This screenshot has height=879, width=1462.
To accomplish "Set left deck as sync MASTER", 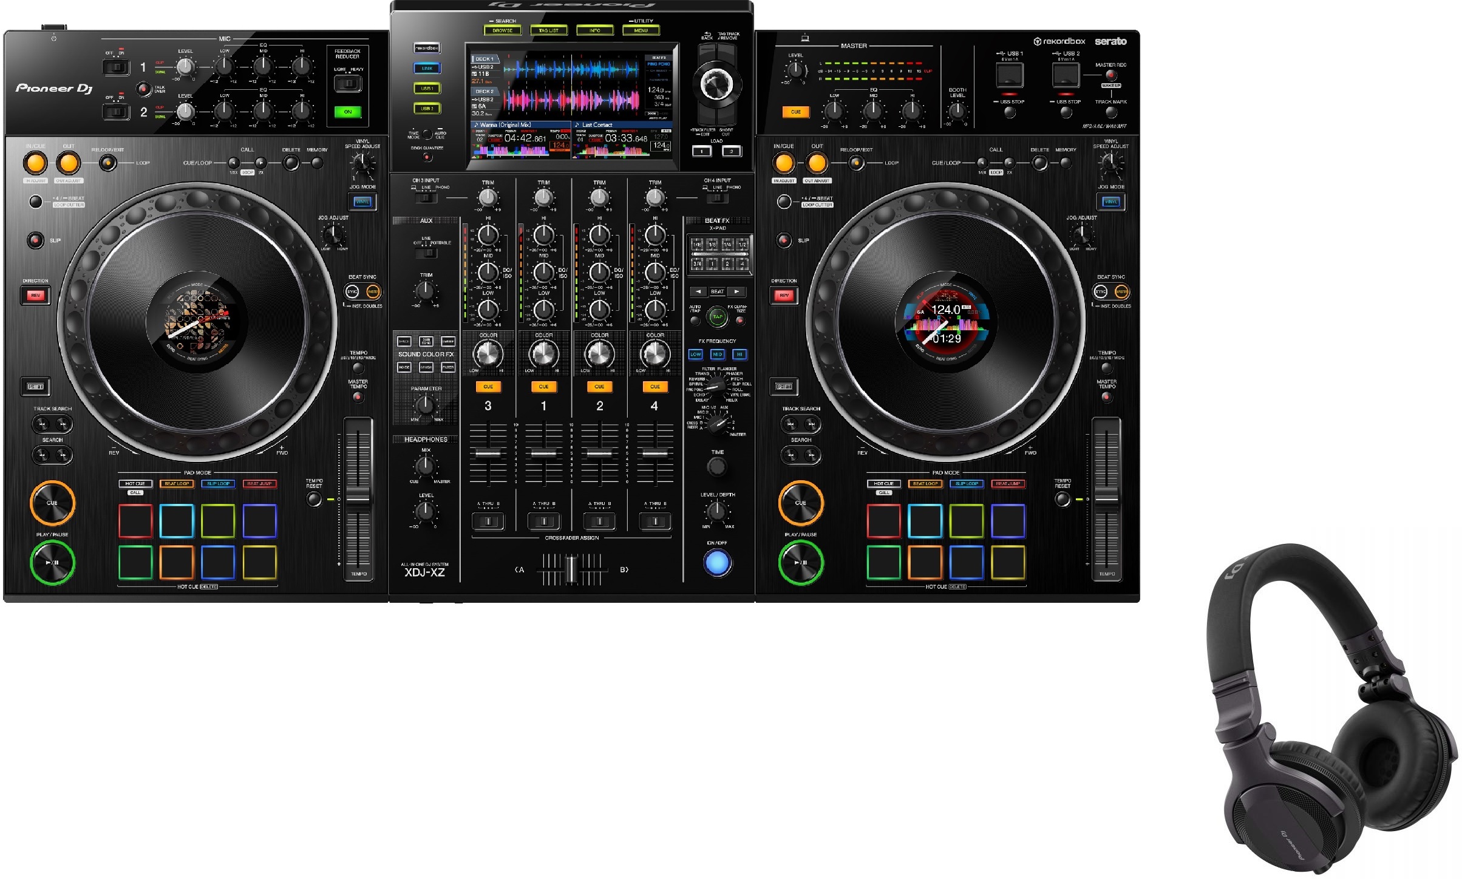I will tap(373, 292).
